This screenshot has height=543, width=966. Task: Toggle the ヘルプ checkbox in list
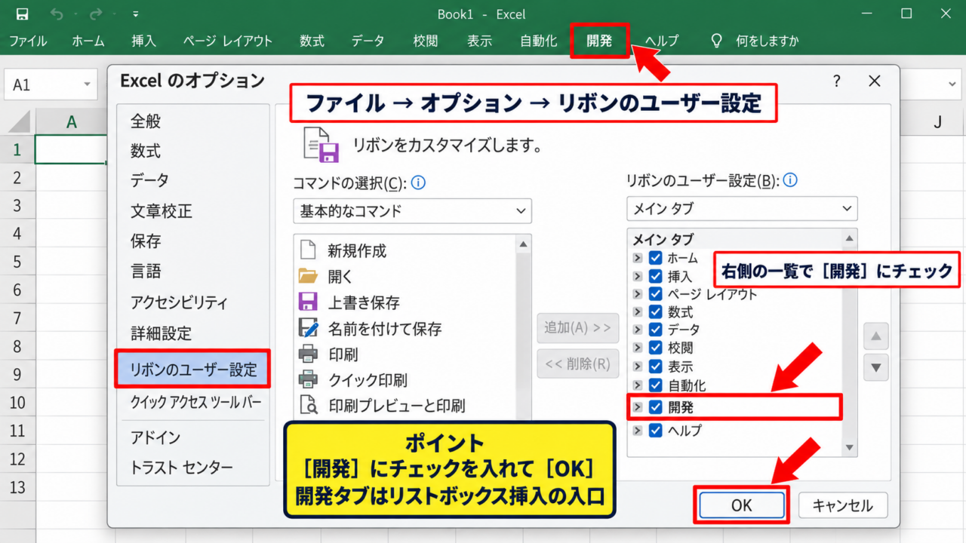[655, 431]
